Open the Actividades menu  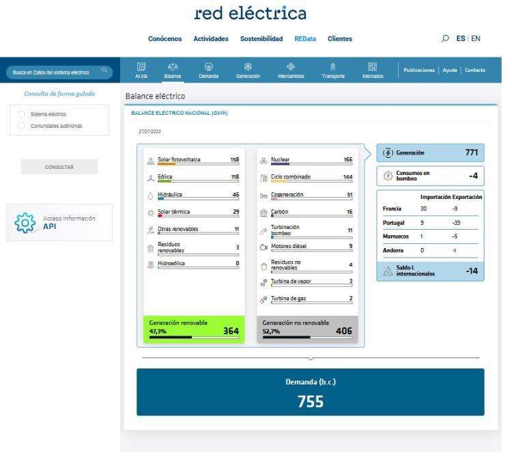click(210, 39)
